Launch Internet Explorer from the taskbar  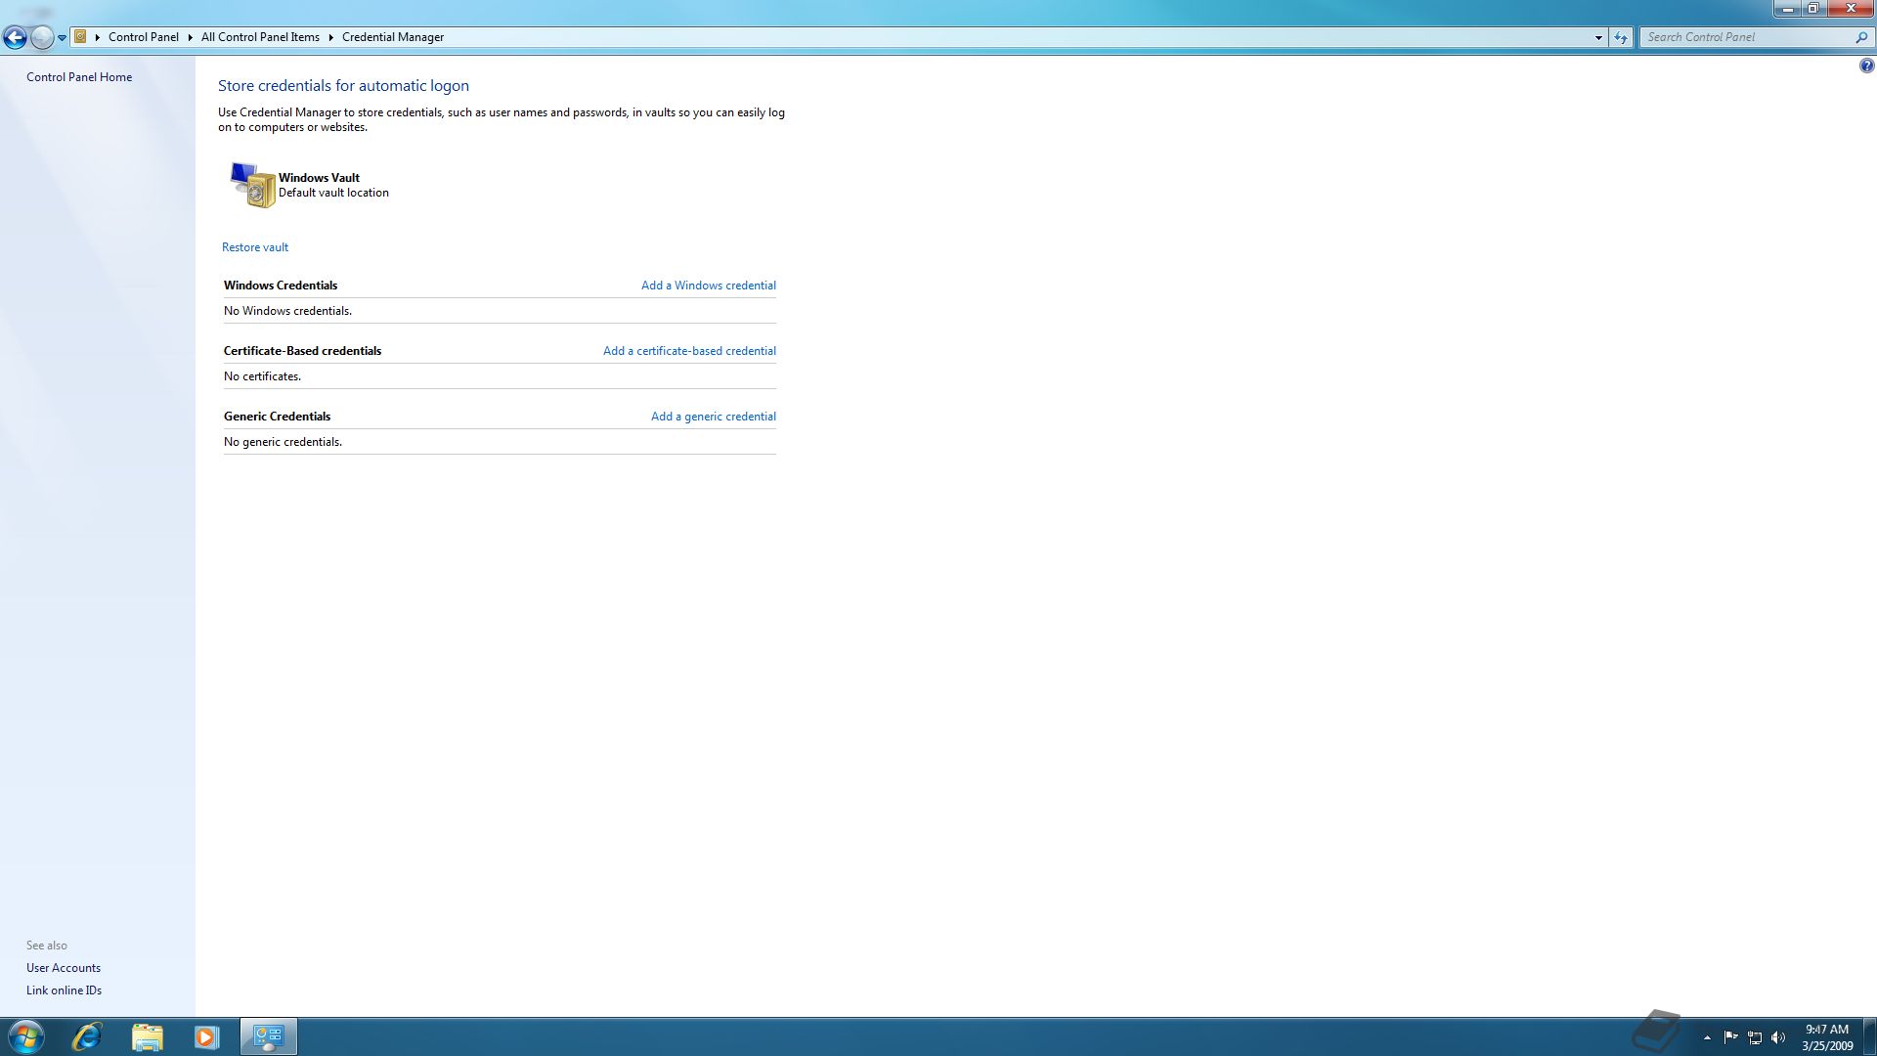[x=87, y=1036]
